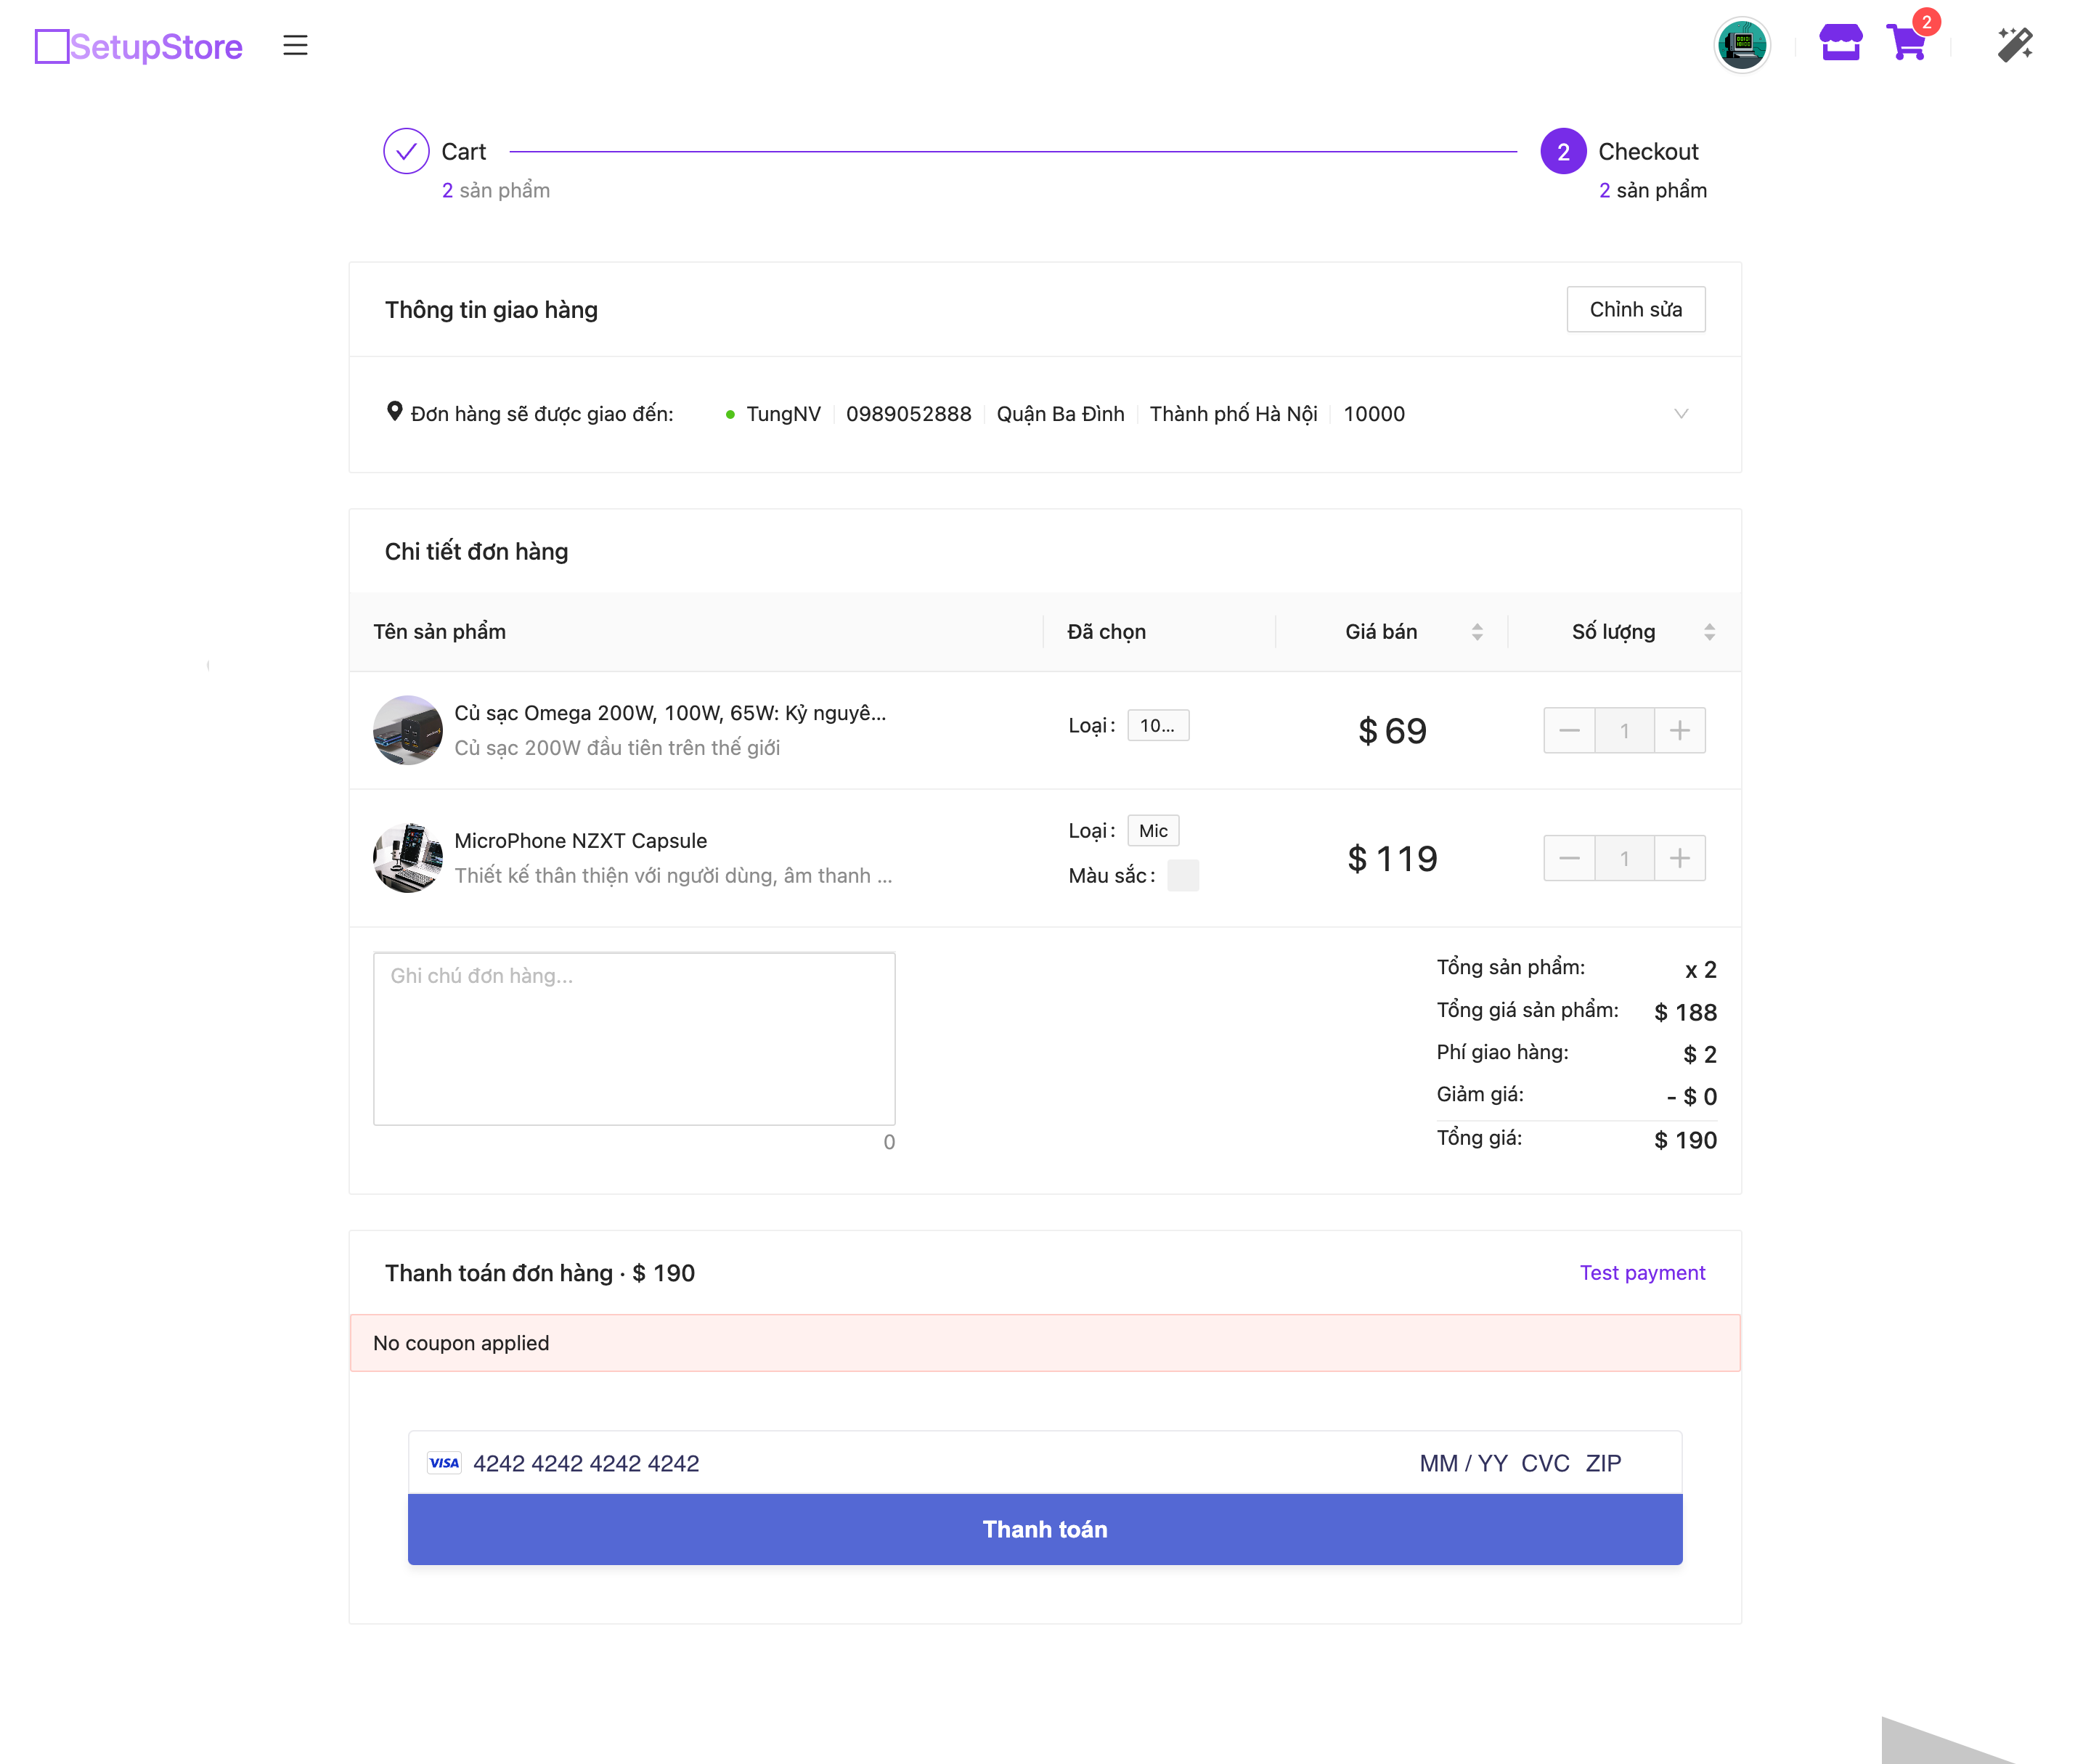Increase quantity of Omega charger
The image size is (2091, 1764).
1679,731
